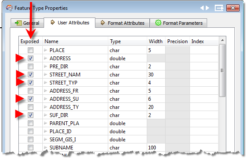Select the STREET_TYP attribute name
The height and width of the screenshot is (158, 246).
(x=63, y=83)
